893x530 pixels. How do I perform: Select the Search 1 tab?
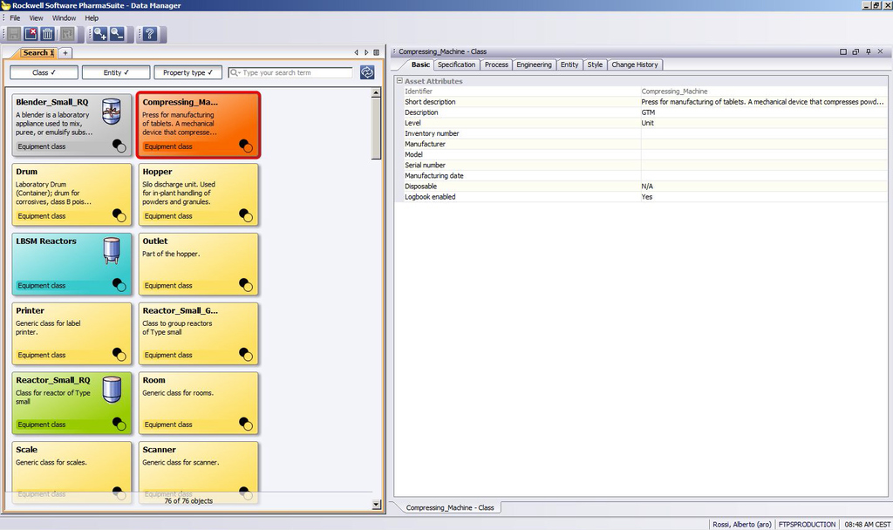(x=37, y=53)
